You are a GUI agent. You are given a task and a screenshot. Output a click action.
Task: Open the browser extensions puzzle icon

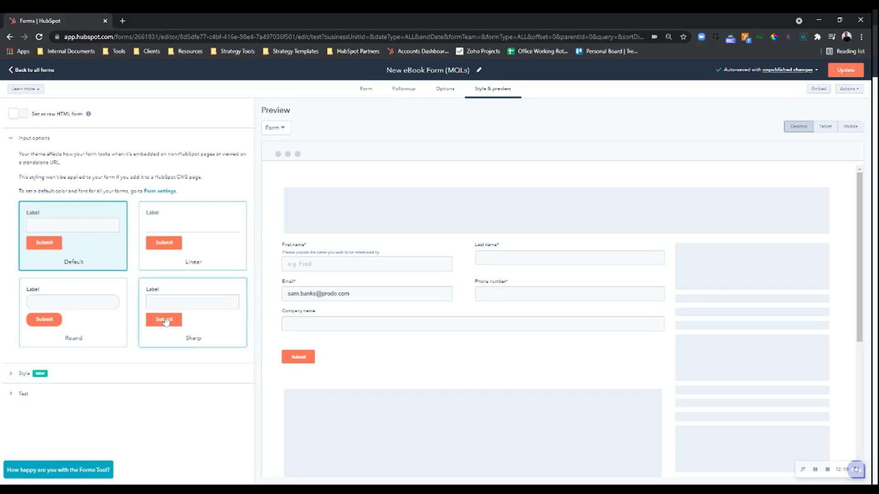[x=818, y=37]
